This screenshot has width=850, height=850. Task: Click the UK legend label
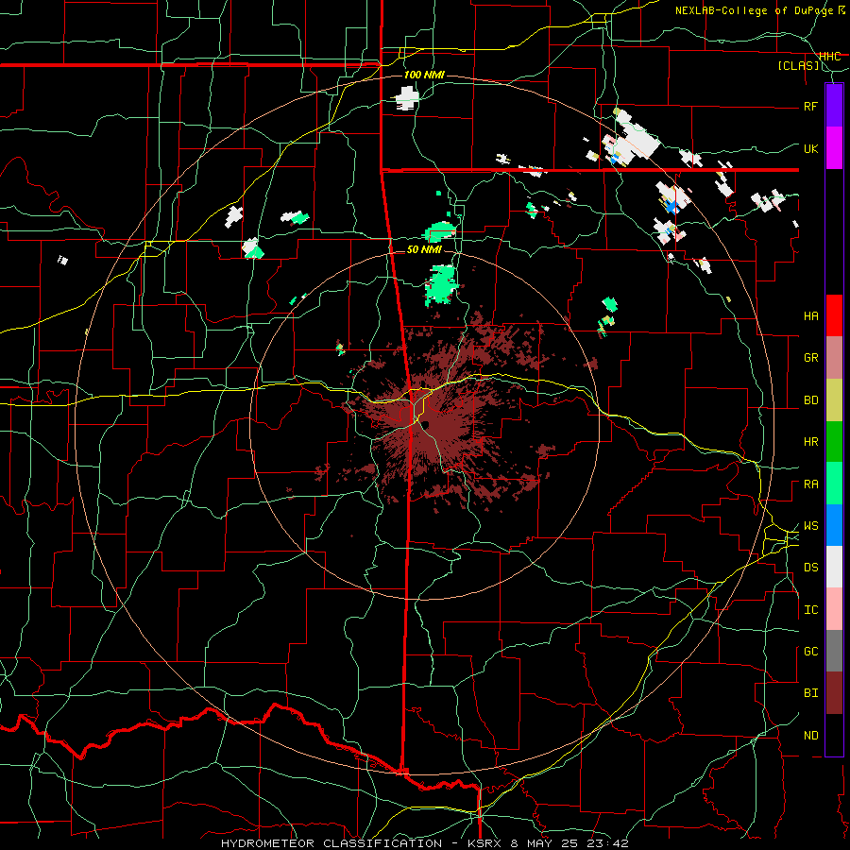point(811,148)
